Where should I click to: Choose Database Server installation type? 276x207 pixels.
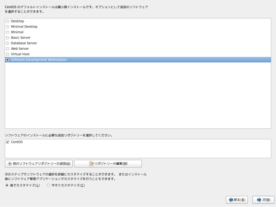pos(7,43)
